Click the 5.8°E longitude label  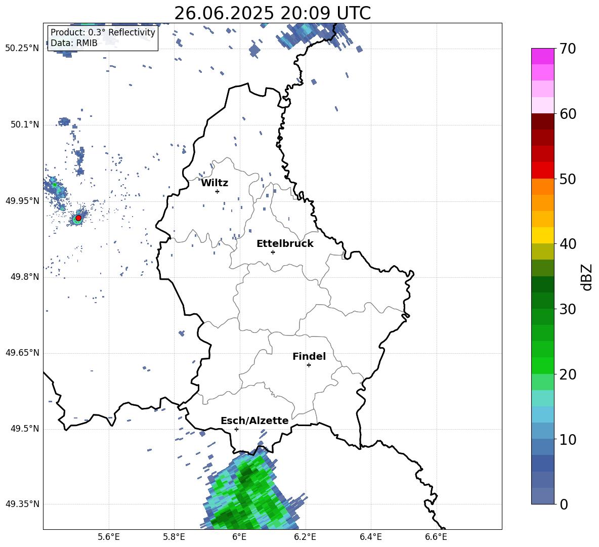coord(174,537)
